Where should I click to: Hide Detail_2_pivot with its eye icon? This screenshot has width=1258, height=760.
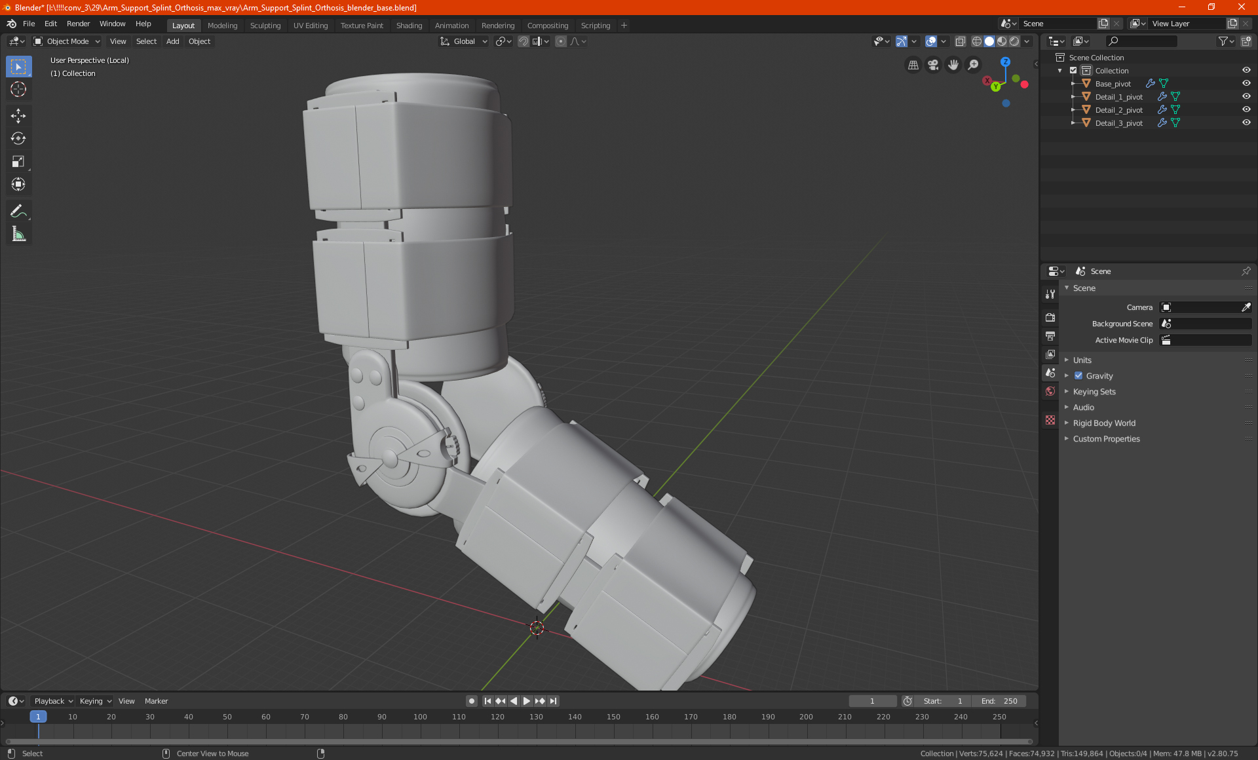[x=1246, y=109]
